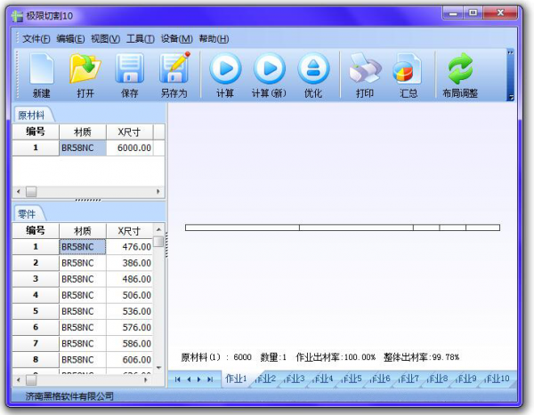Image resolution: width=534 pixels, height=415 pixels.
Task: Open the 文件(F) menu
Action: tap(36, 39)
